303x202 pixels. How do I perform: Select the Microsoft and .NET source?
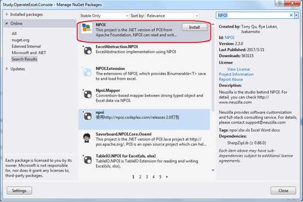(29, 53)
